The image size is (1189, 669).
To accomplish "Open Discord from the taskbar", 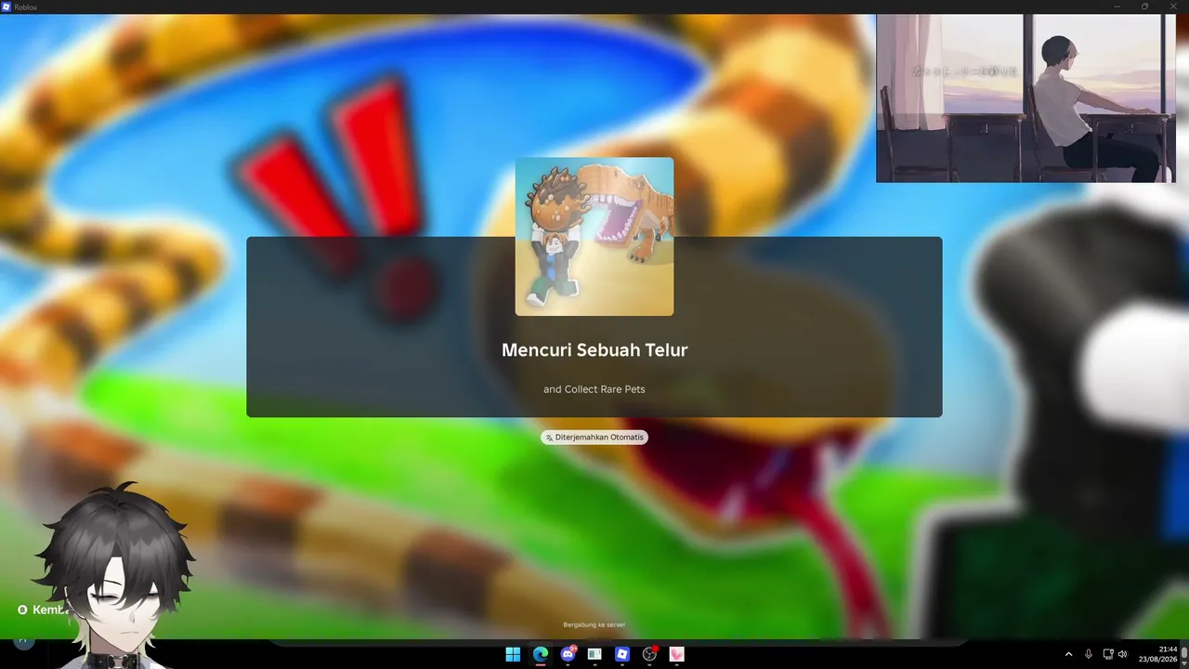I will tap(568, 654).
